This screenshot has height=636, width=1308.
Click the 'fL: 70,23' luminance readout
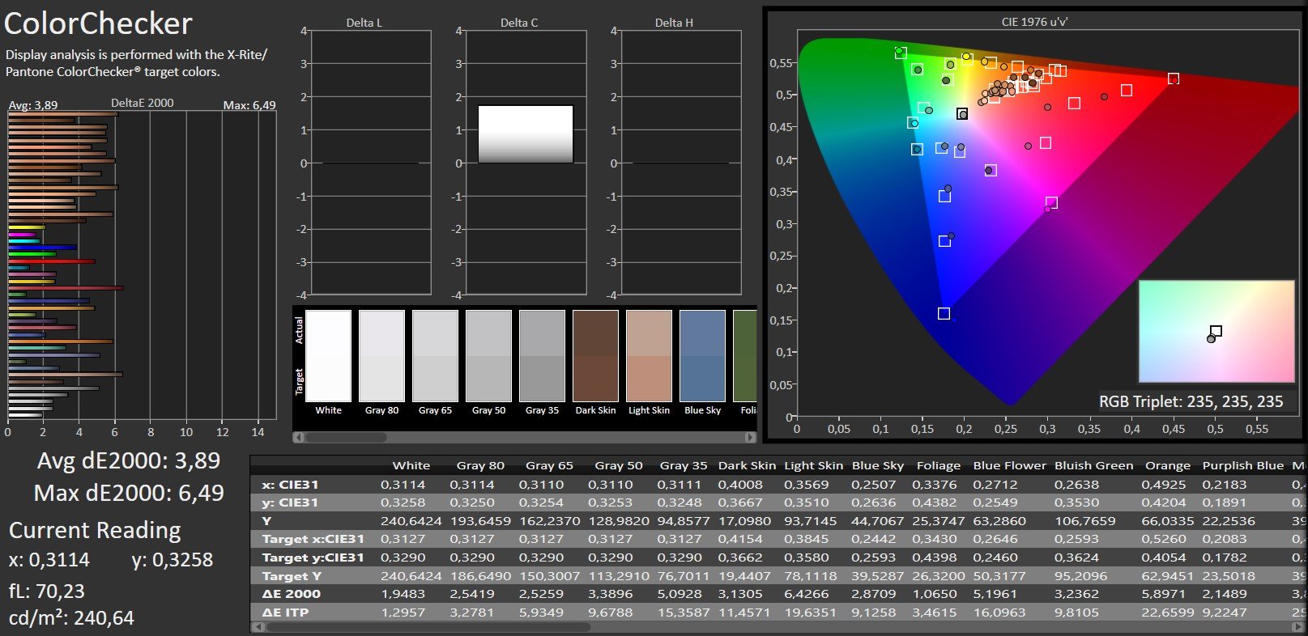pyautogui.click(x=47, y=591)
